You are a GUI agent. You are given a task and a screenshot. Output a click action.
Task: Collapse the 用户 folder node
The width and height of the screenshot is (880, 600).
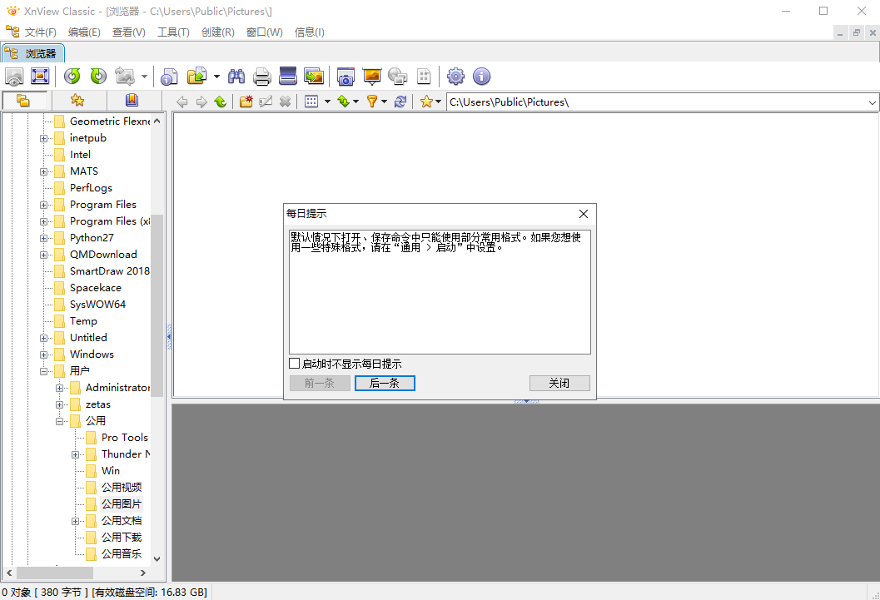(x=44, y=371)
